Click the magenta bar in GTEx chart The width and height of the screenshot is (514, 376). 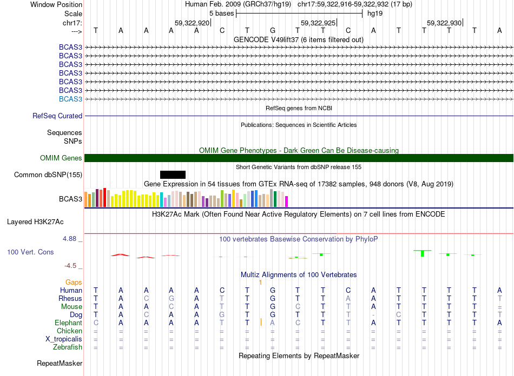[287, 202]
